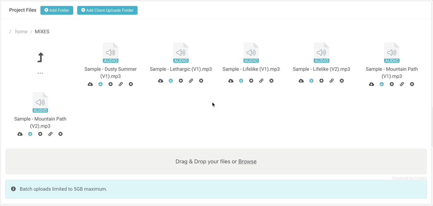Go up one folder with arrow icon
The image size is (433, 206).
(40, 57)
